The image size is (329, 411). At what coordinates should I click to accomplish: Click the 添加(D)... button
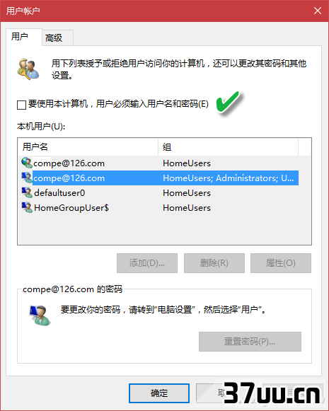coord(147,263)
